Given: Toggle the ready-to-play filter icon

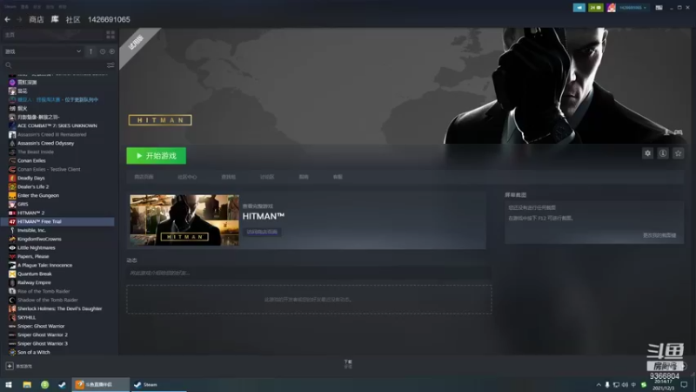Looking at the screenshot, I should 112,51.
